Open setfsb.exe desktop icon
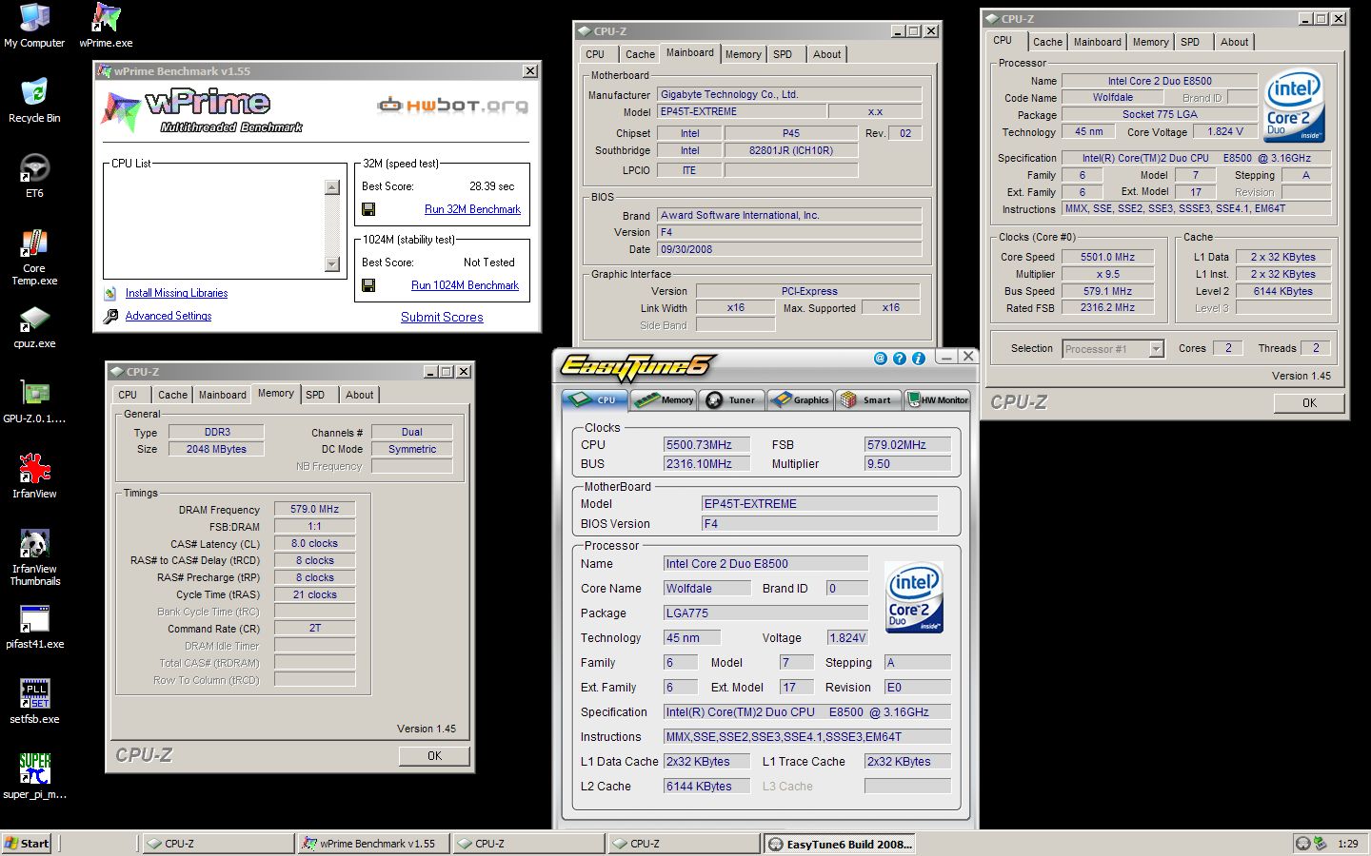Viewport: 1371px width, 856px height. 34,703
